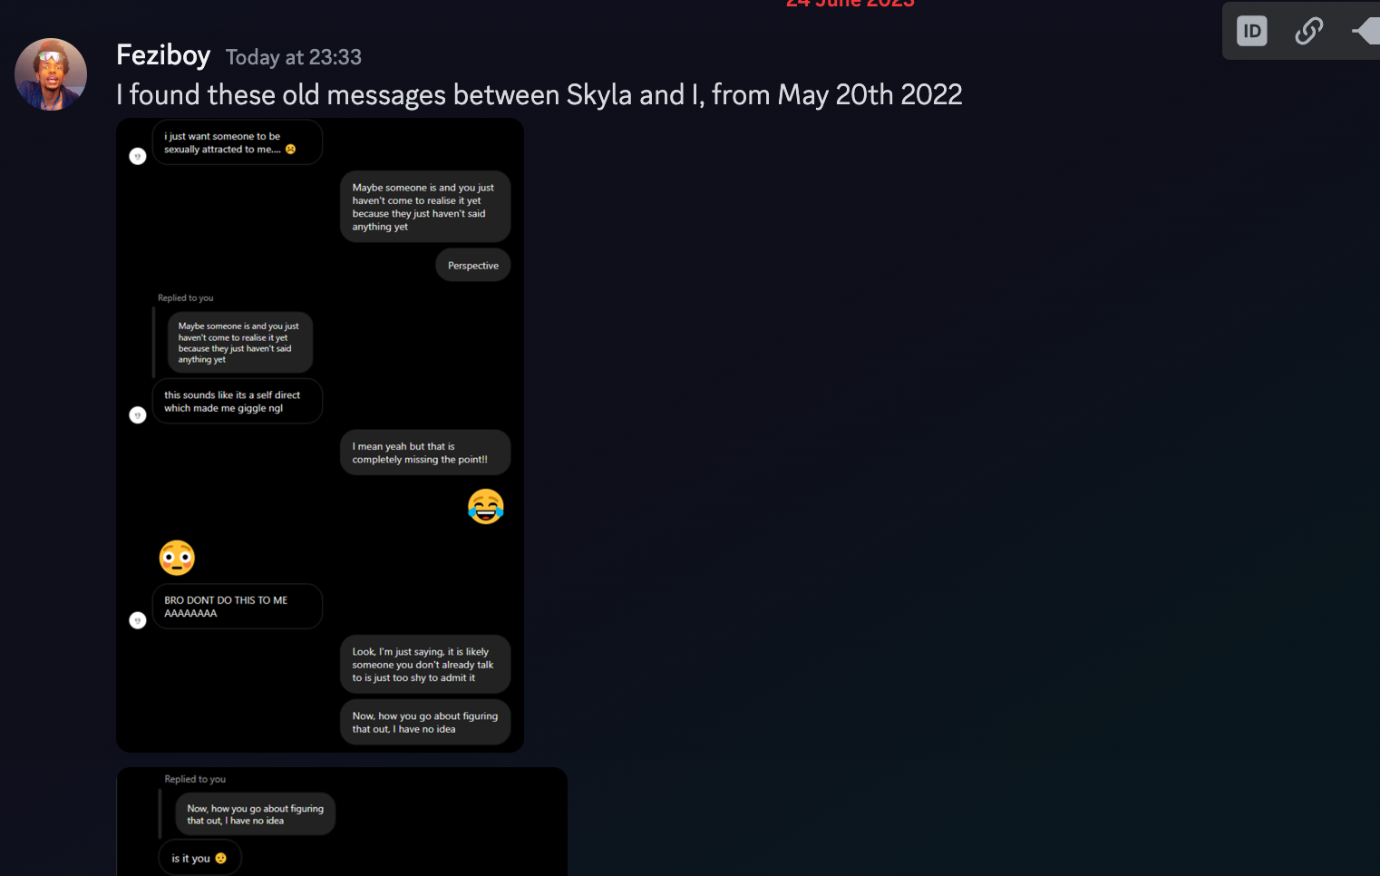
Task: Copy the message link with the chain icon
Action: pos(1308,32)
